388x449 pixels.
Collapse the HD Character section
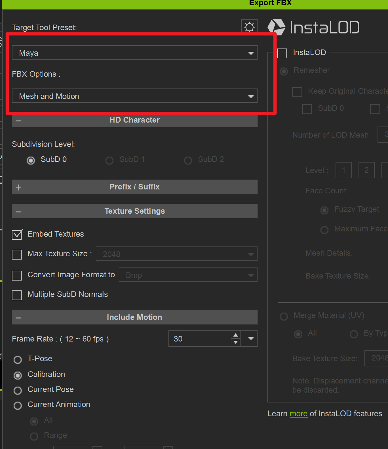click(x=18, y=120)
